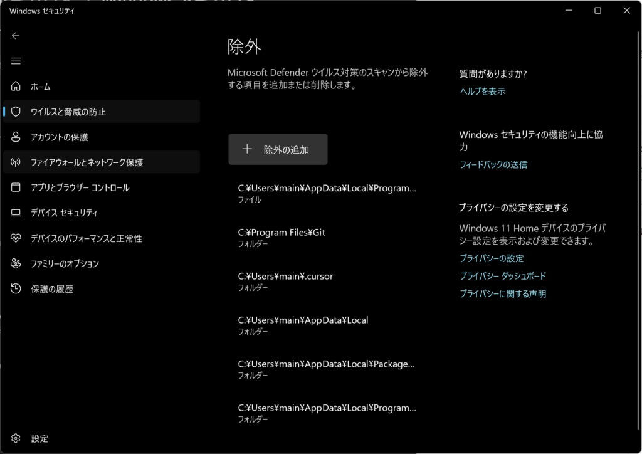Click the plus icon in 除外の追加
This screenshot has width=642, height=454.
pyautogui.click(x=247, y=149)
